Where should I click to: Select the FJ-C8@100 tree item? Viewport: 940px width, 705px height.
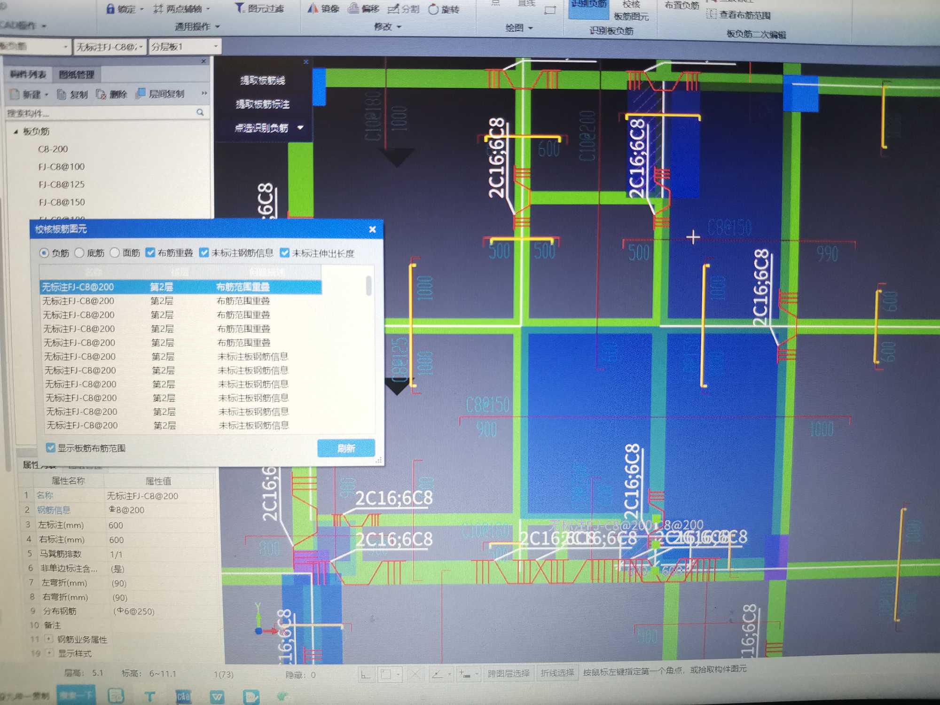[62, 167]
